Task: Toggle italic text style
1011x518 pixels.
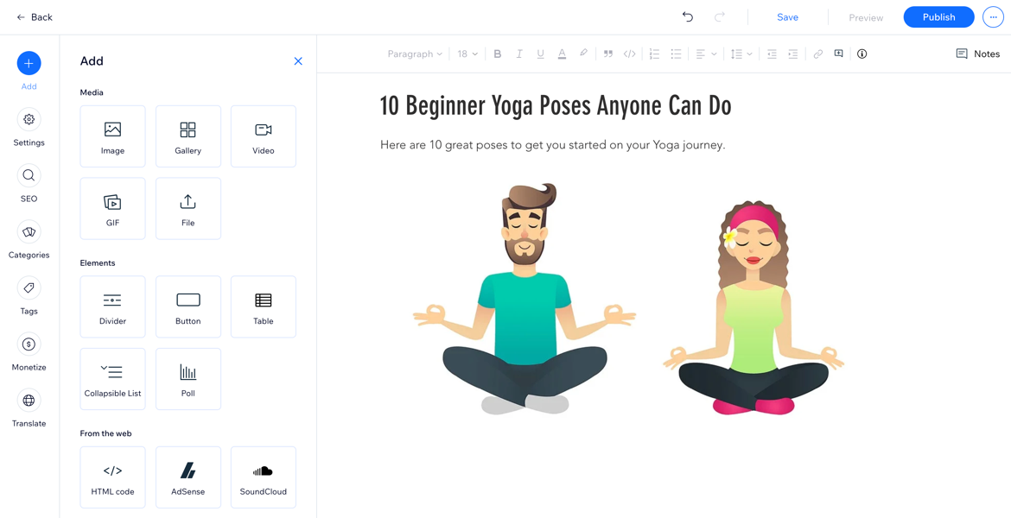Action: pyautogui.click(x=519, y=54)
